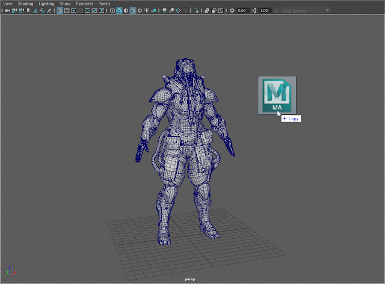Image resolution: width=385 pixels, height=284 pixels.
Task: Click the select camera icon
Action: [6, 11]
